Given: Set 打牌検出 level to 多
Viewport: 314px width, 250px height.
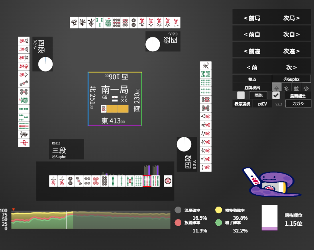Looking at the screenshot, I should [287, 88].
